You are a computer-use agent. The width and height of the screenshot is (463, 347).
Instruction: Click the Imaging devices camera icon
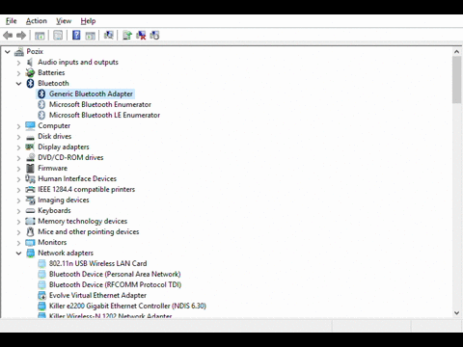[x=30, y=200]
